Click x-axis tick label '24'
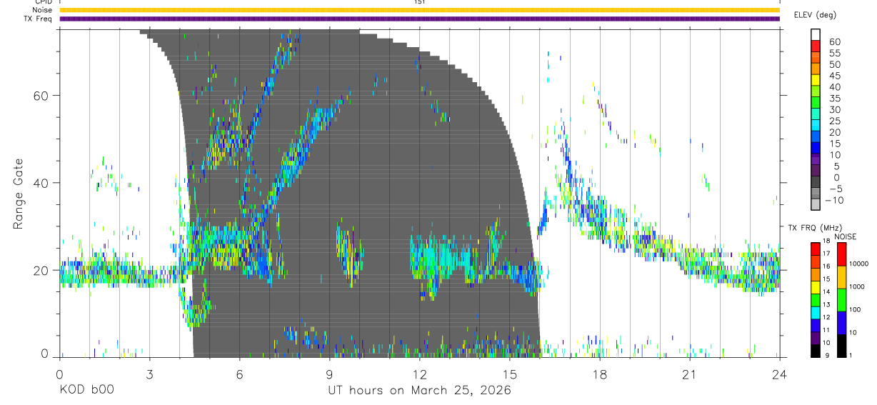Viewport: 877px width, 405px height. coord(779,374)
